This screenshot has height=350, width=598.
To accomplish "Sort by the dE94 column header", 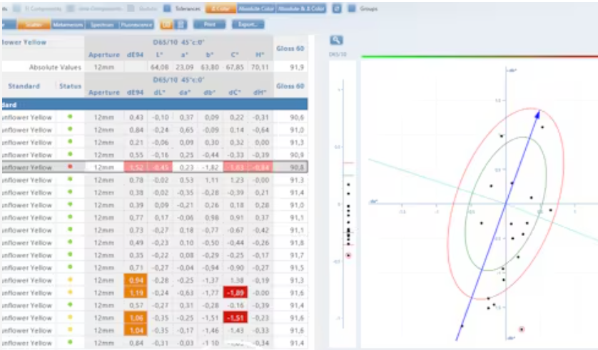I will click(x=135, y=92).
